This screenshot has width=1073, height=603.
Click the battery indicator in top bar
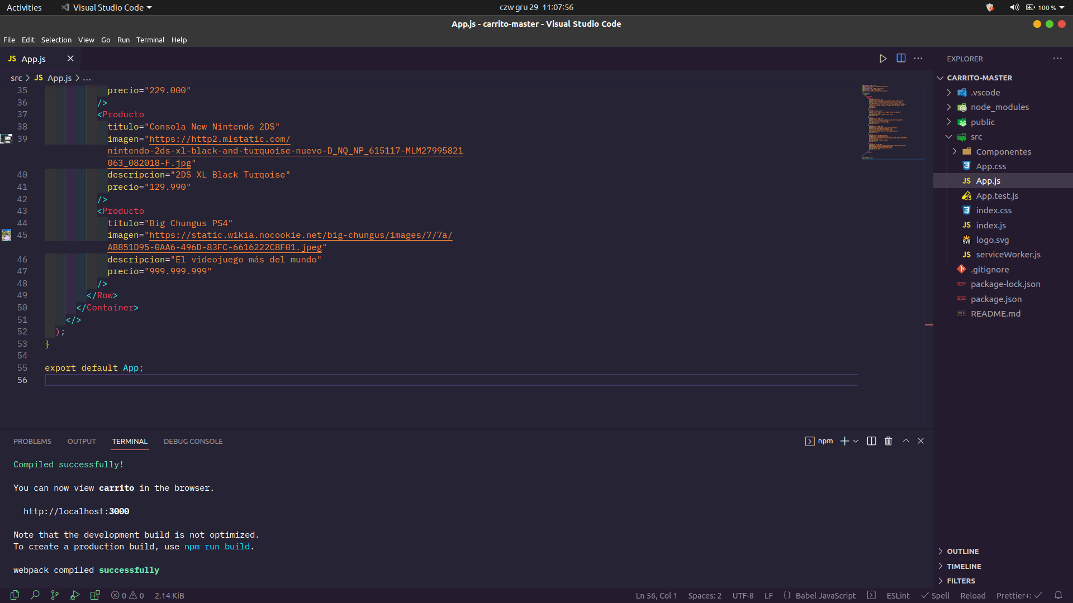pos(1030,7)
